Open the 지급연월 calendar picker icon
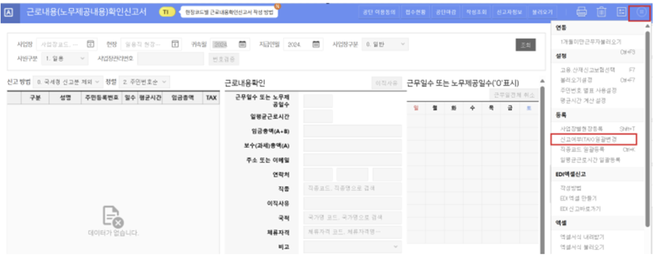 316,44
